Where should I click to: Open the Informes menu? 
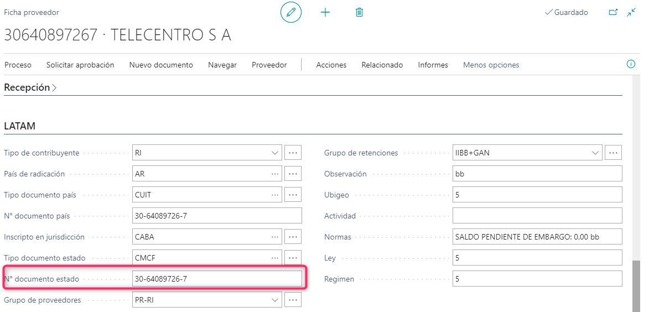(433, 65)
